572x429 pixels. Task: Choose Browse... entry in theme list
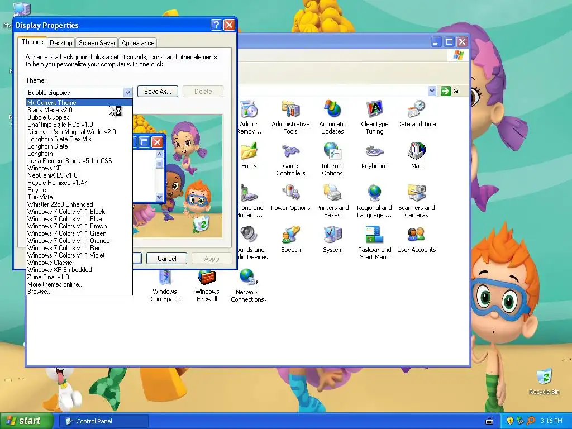(79, 292)
